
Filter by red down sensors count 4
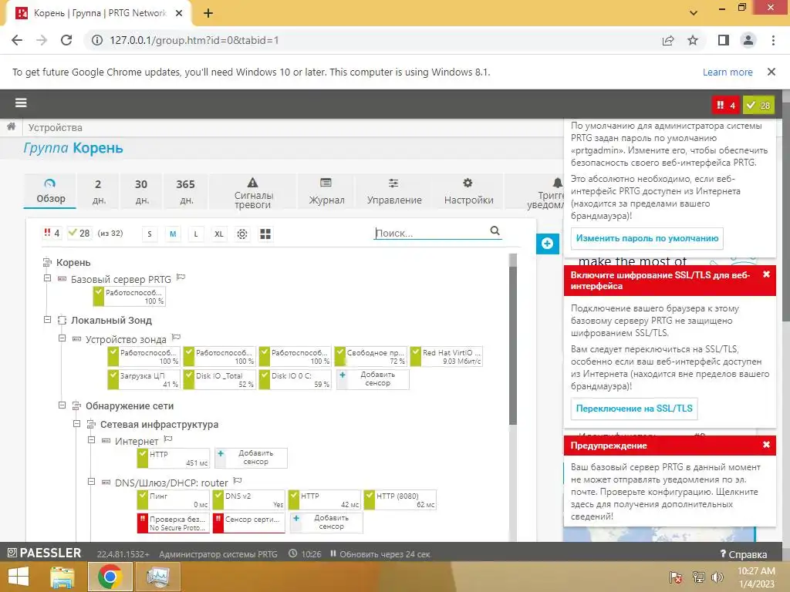point(52,233)
